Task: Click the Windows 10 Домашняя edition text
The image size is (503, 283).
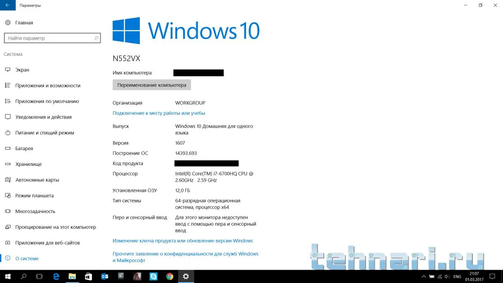Action: tap(214, 130)
